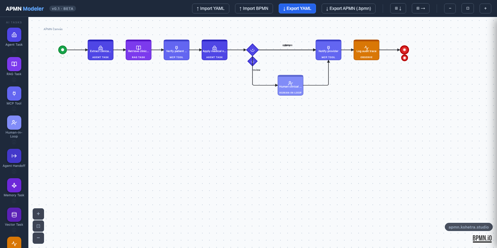This screenshot has width=497, height=248.
Task: Select the Agent Handoff palette icon
Action: coord(14,156)
